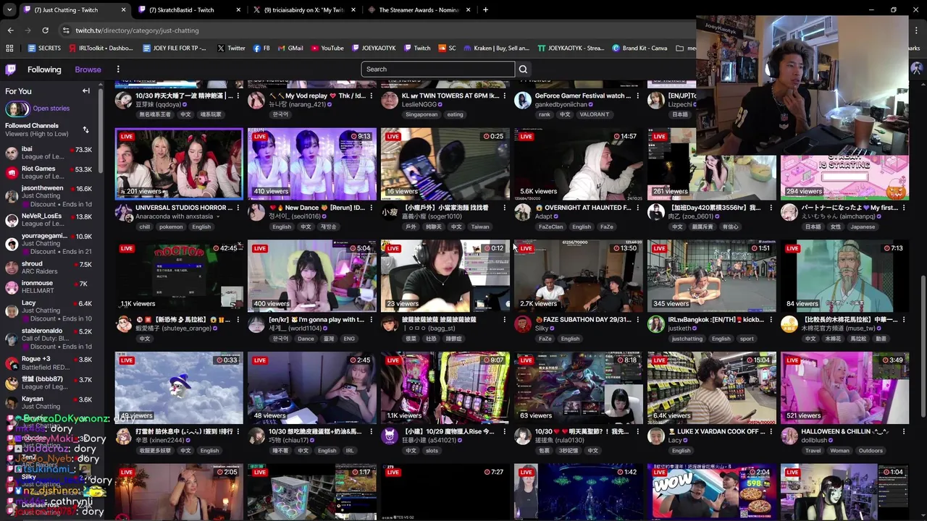Viewport: 927px width, 521px height.
Task: Open options menu for UNIVERSAL STUDIOS HORROR stream
Action: [x=238, y=208]
